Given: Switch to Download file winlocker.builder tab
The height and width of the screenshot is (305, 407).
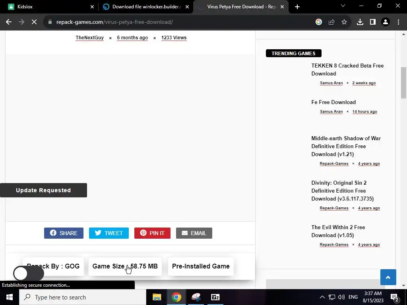Looking at the screenshot, I should point(147,7).
